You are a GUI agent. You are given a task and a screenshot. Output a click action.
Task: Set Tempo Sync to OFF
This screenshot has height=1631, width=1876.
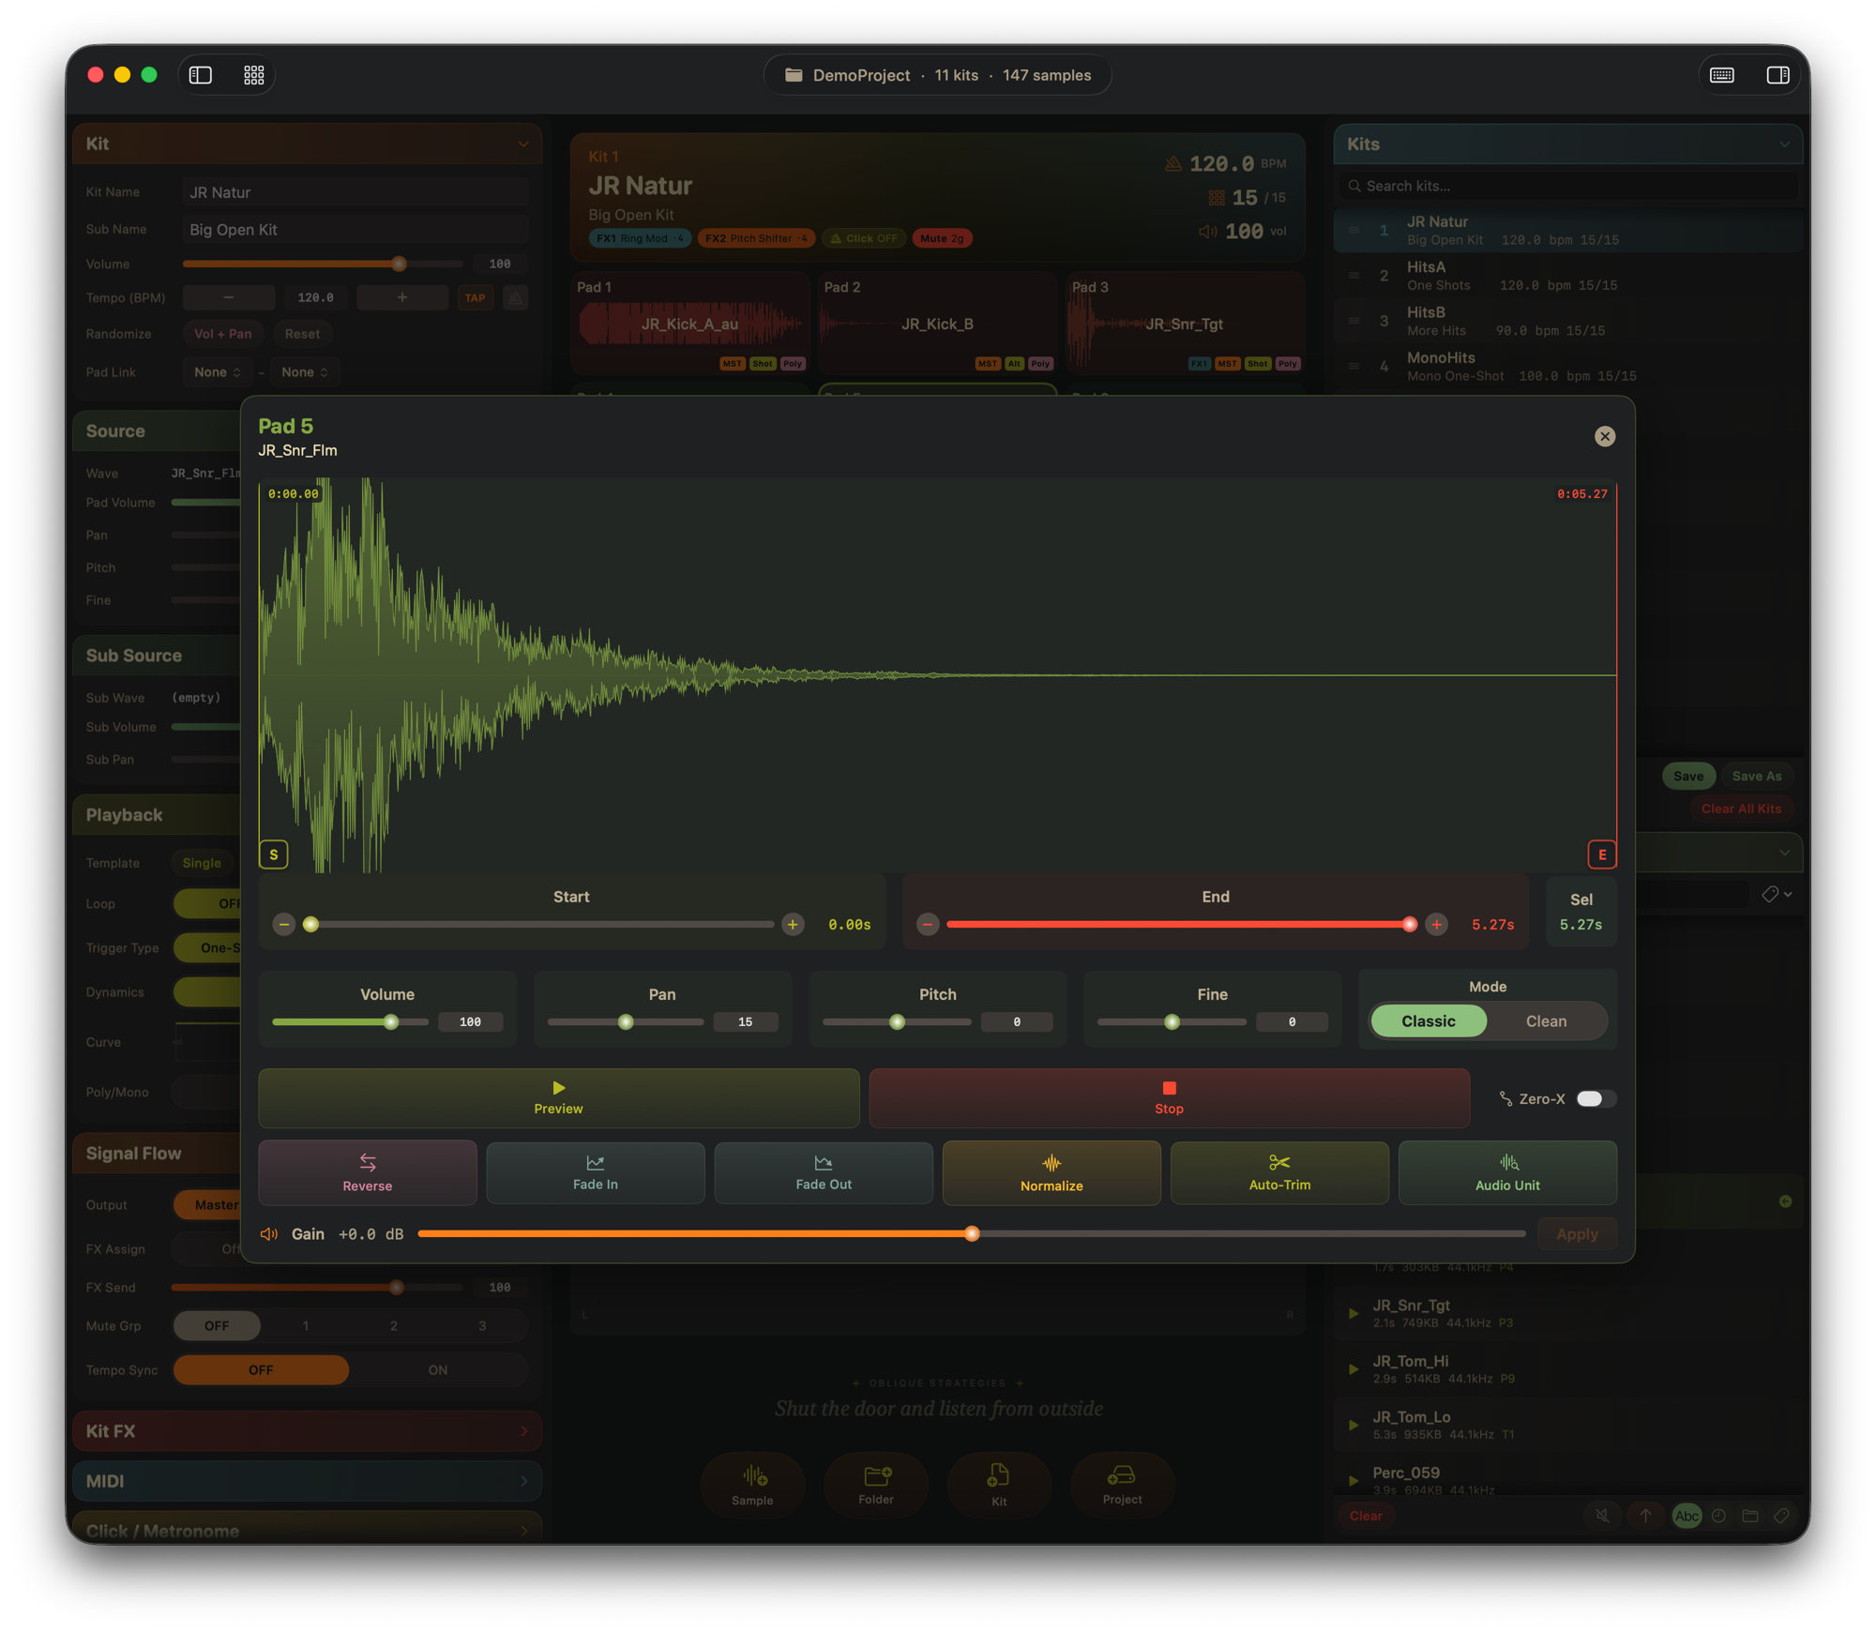tap(261, 1370)
